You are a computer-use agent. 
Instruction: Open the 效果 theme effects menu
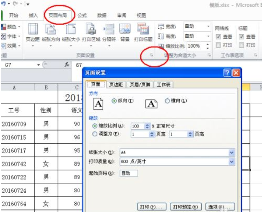coord(11,46)
